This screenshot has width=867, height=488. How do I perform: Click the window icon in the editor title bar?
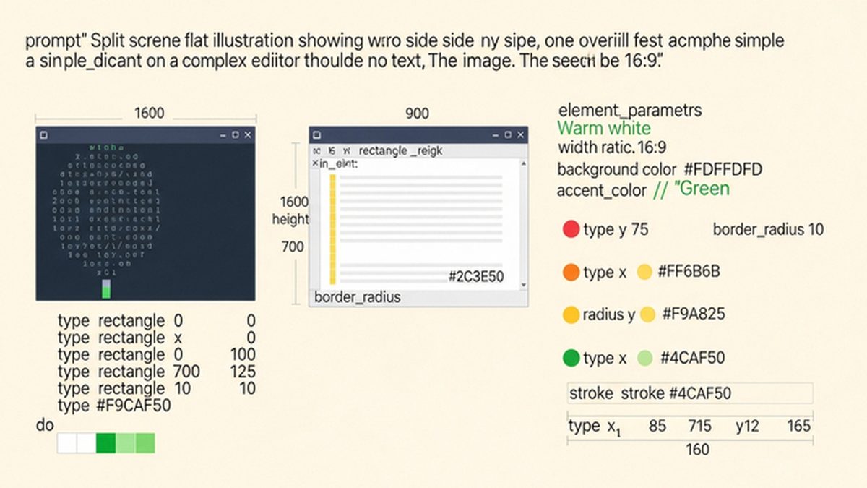(x=317, y=134)
